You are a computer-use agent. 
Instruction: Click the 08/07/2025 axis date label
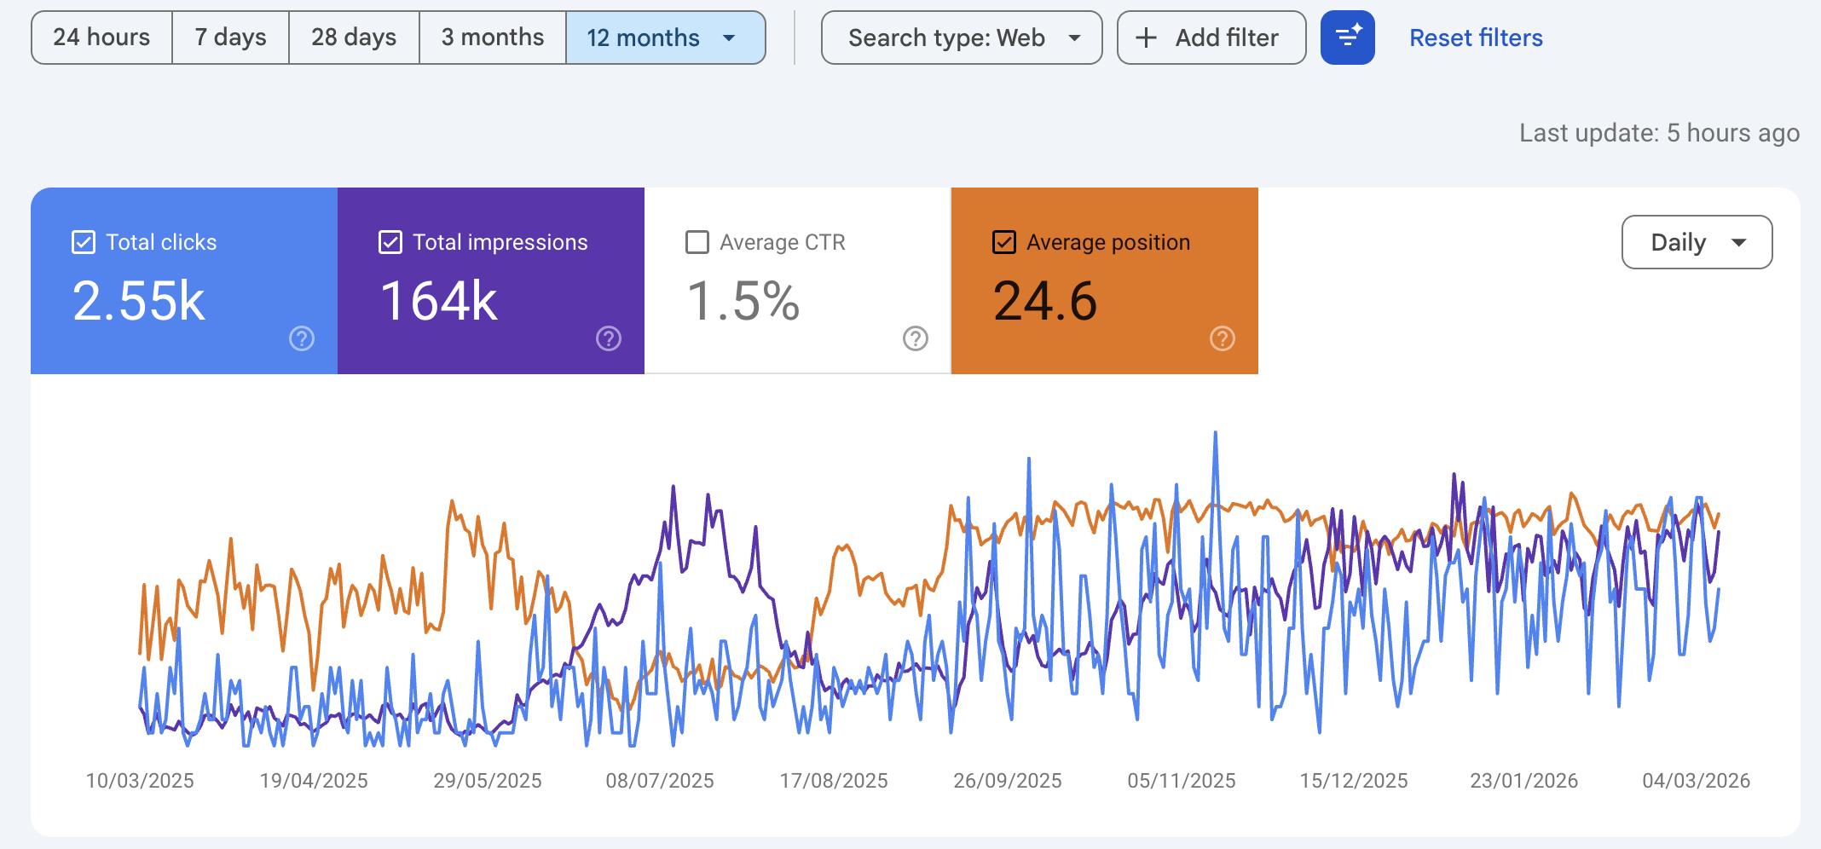pos(660,780)
